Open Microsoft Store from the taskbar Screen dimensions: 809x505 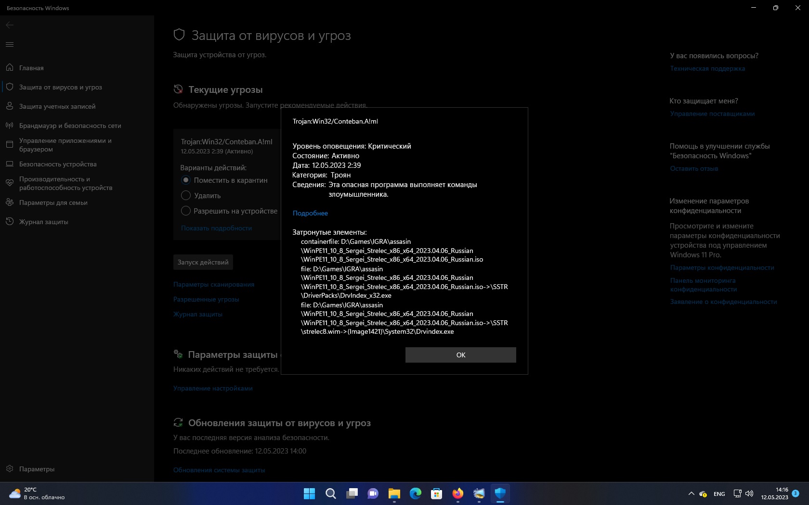tap(436, 493)
